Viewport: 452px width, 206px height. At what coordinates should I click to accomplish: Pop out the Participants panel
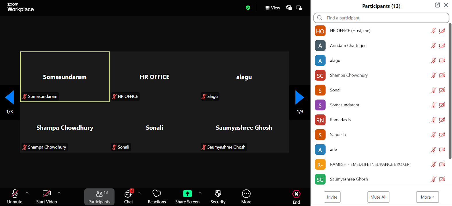point(437,5)
